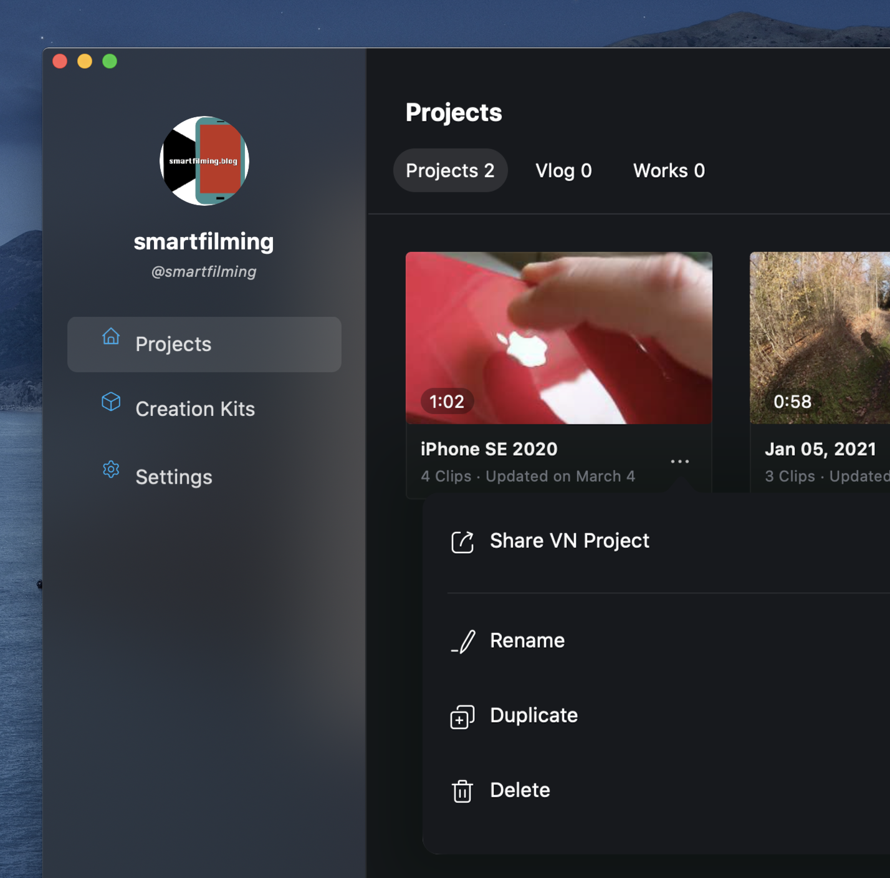890x878 pixels.
Task: Click the Projects home icon in sidebar
Action: 111,336
